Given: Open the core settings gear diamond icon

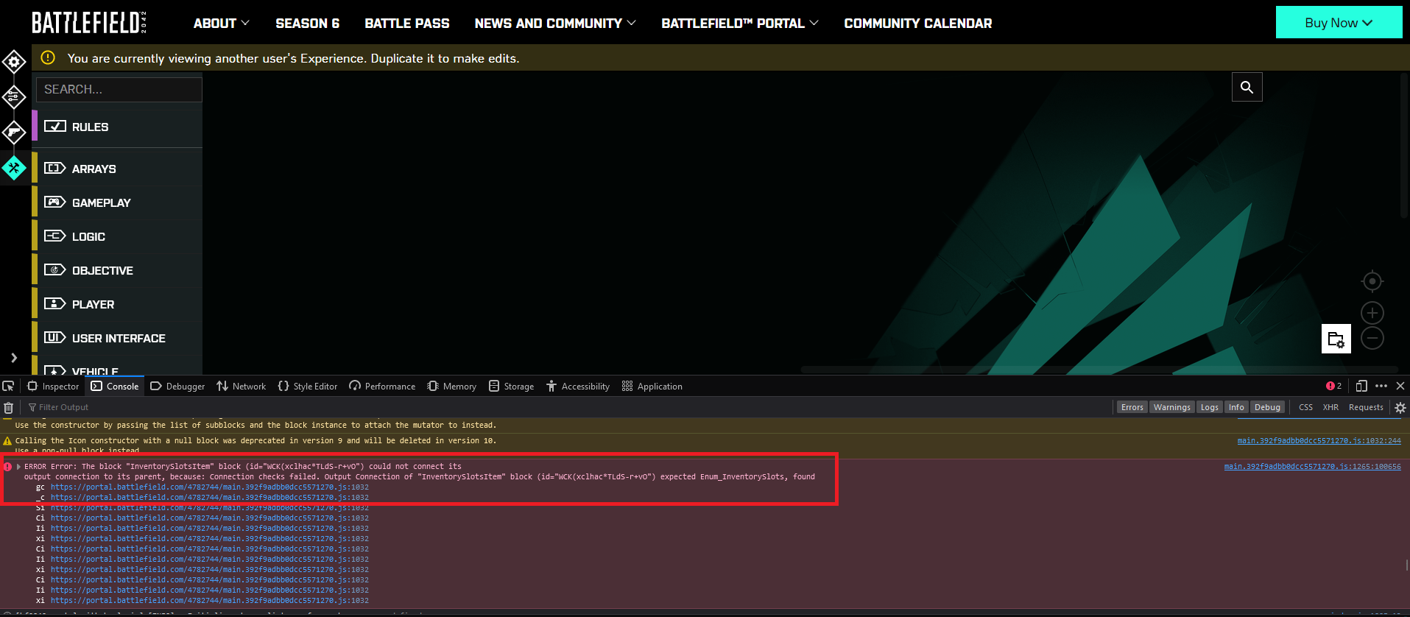Looking at the screenshot, I should click(14, 62).
